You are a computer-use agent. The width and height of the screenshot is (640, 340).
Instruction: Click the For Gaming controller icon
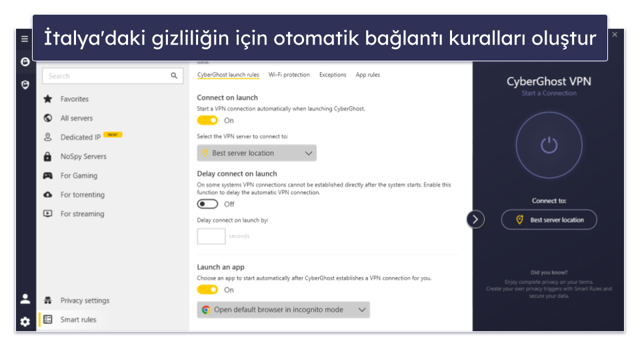pyautogui.click(x=48, y=175)
